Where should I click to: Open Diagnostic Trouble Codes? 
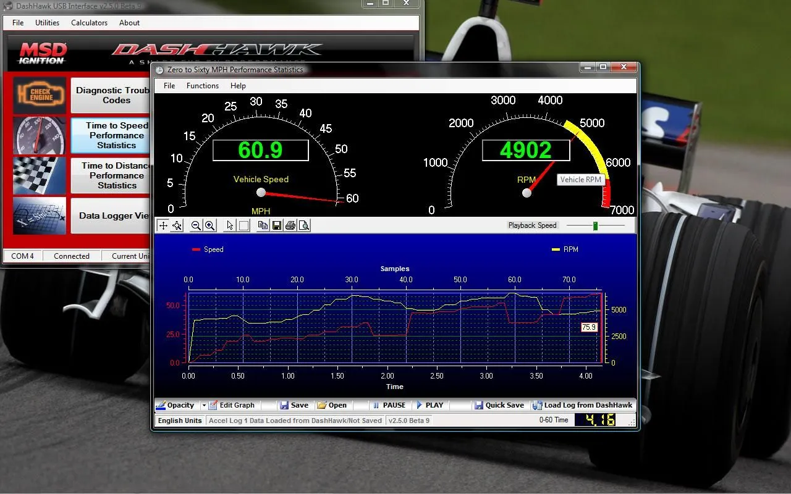pos(111,96)
